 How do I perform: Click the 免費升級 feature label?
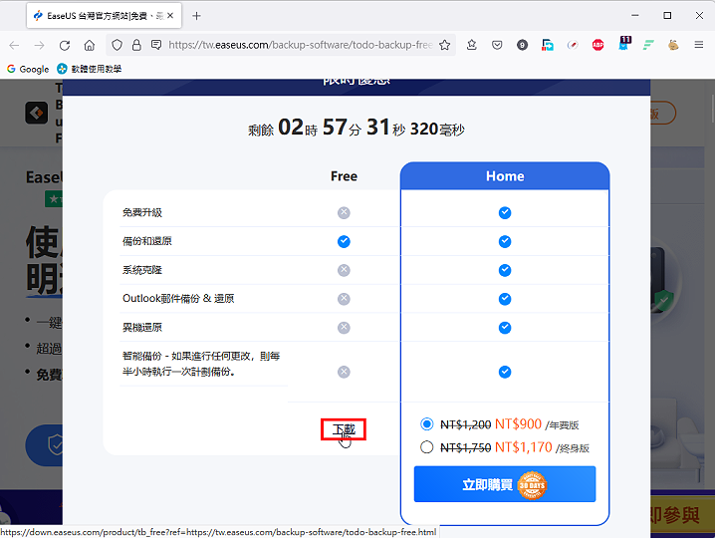click(142, 213)
